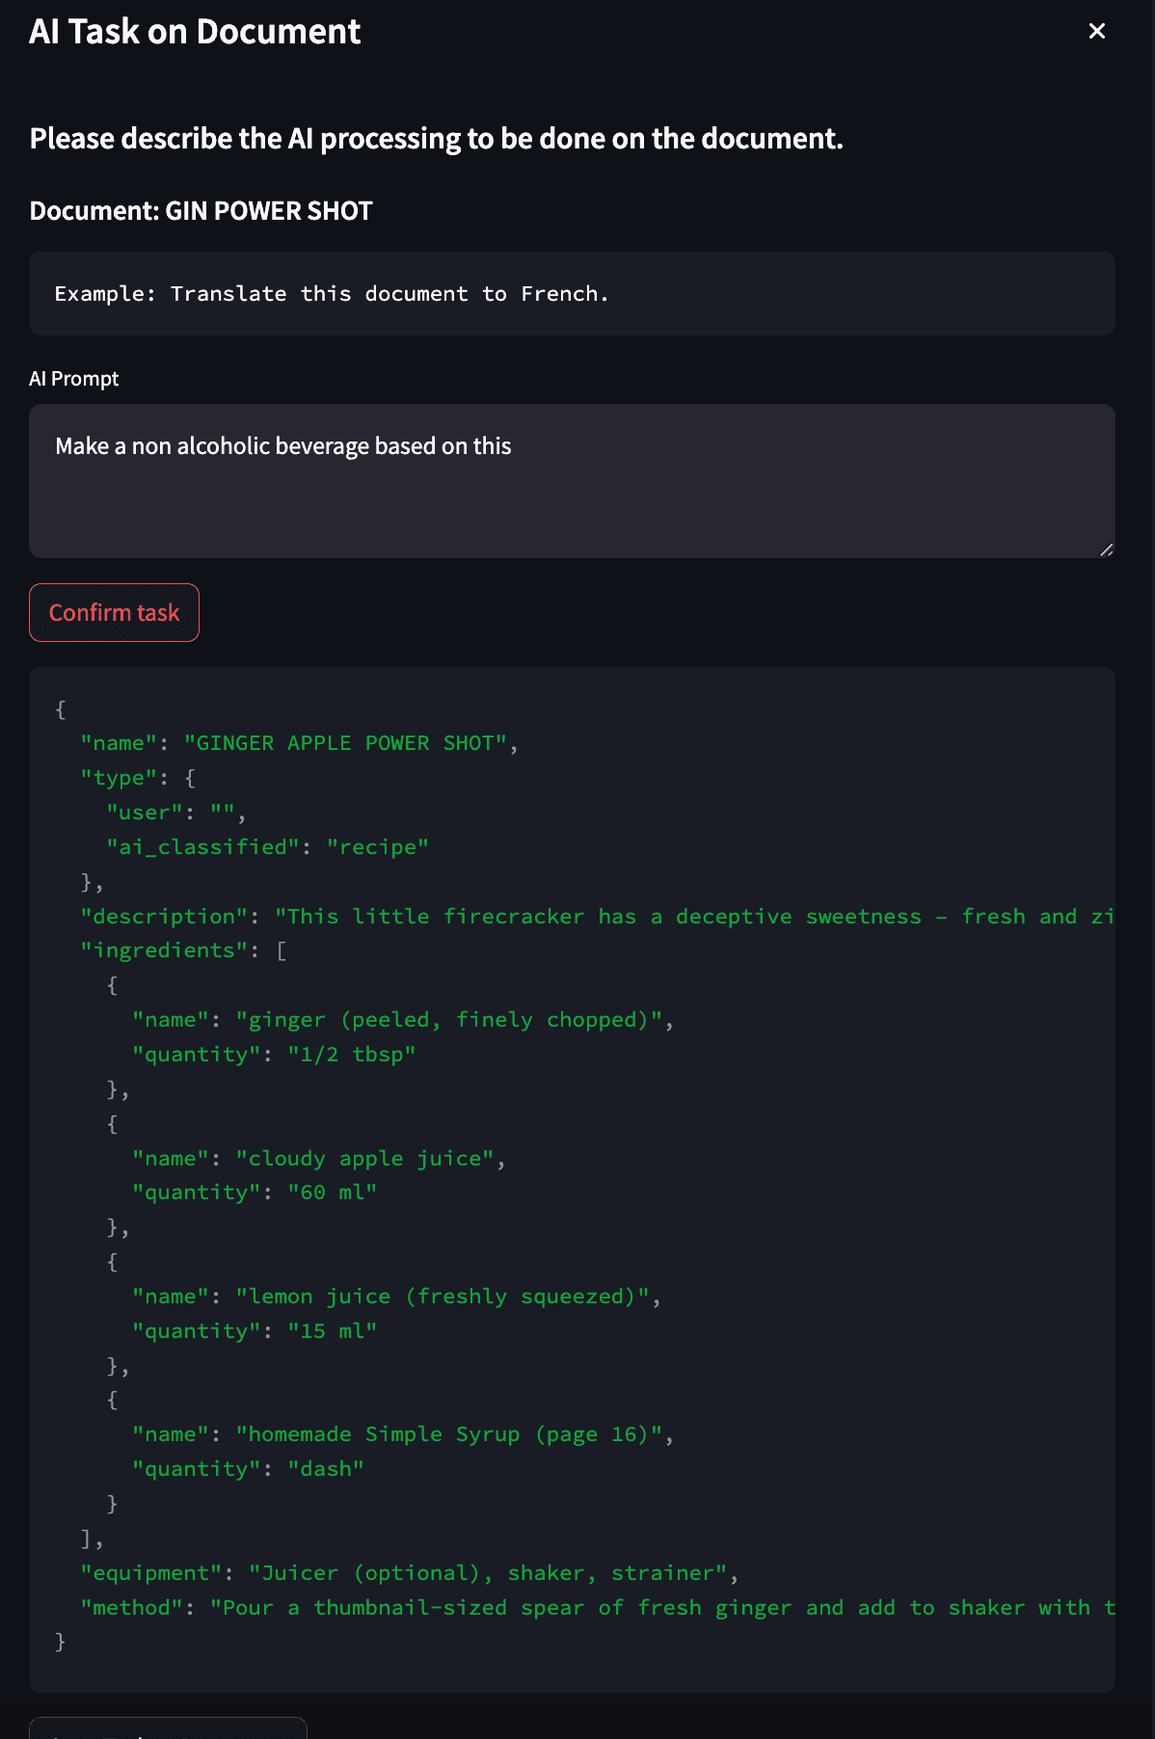Click the "equipment" key in JSON
The height and width of the screenshot is (1739, 1155).
tap(150, 1573)
